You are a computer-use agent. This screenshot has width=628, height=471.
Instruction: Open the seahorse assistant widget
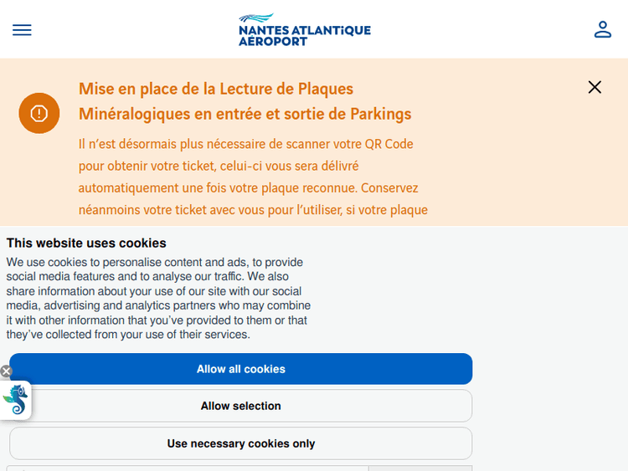click(x=16, y=400)
